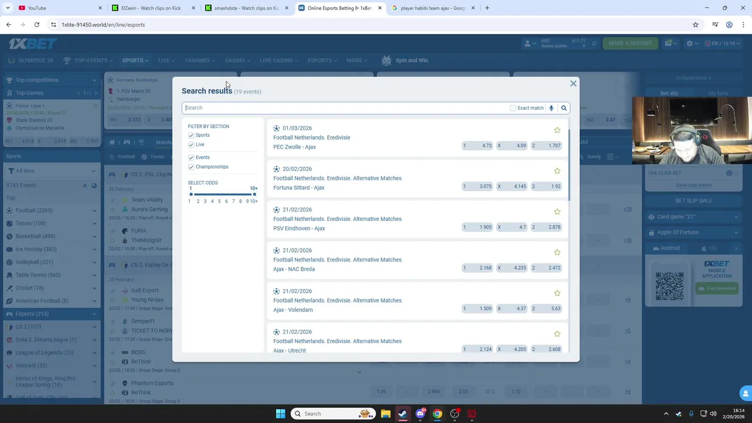Open the Ajax - Volendam match link
Viewport: 752px width, 423px height.
coord(293,310)
